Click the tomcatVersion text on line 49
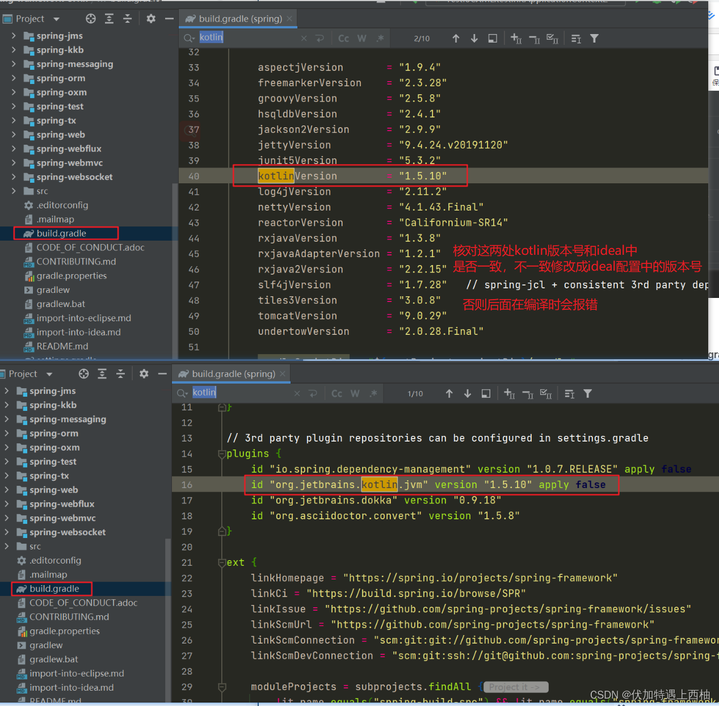Viewport: 719px width, 706px height. pos(297,316)
